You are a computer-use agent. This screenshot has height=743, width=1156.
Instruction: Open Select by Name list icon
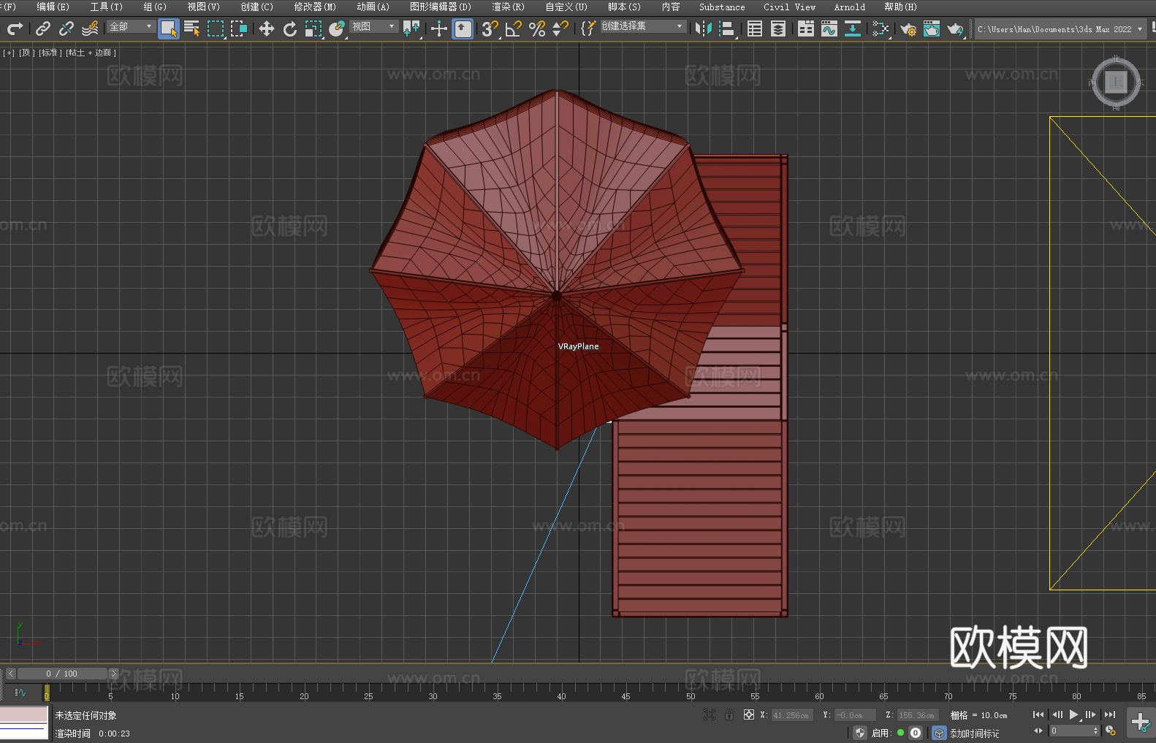click(192, 28)
